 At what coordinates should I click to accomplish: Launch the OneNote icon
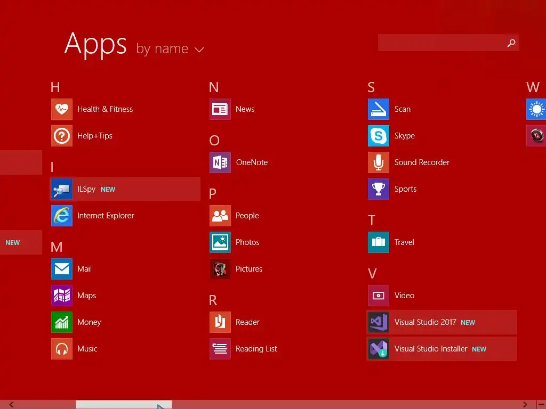tap(220, 162)
